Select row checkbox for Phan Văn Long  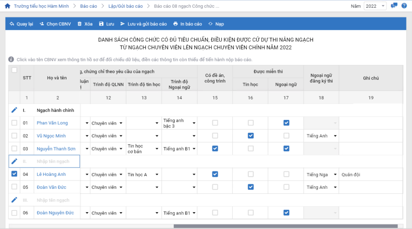tap(14, 123)
